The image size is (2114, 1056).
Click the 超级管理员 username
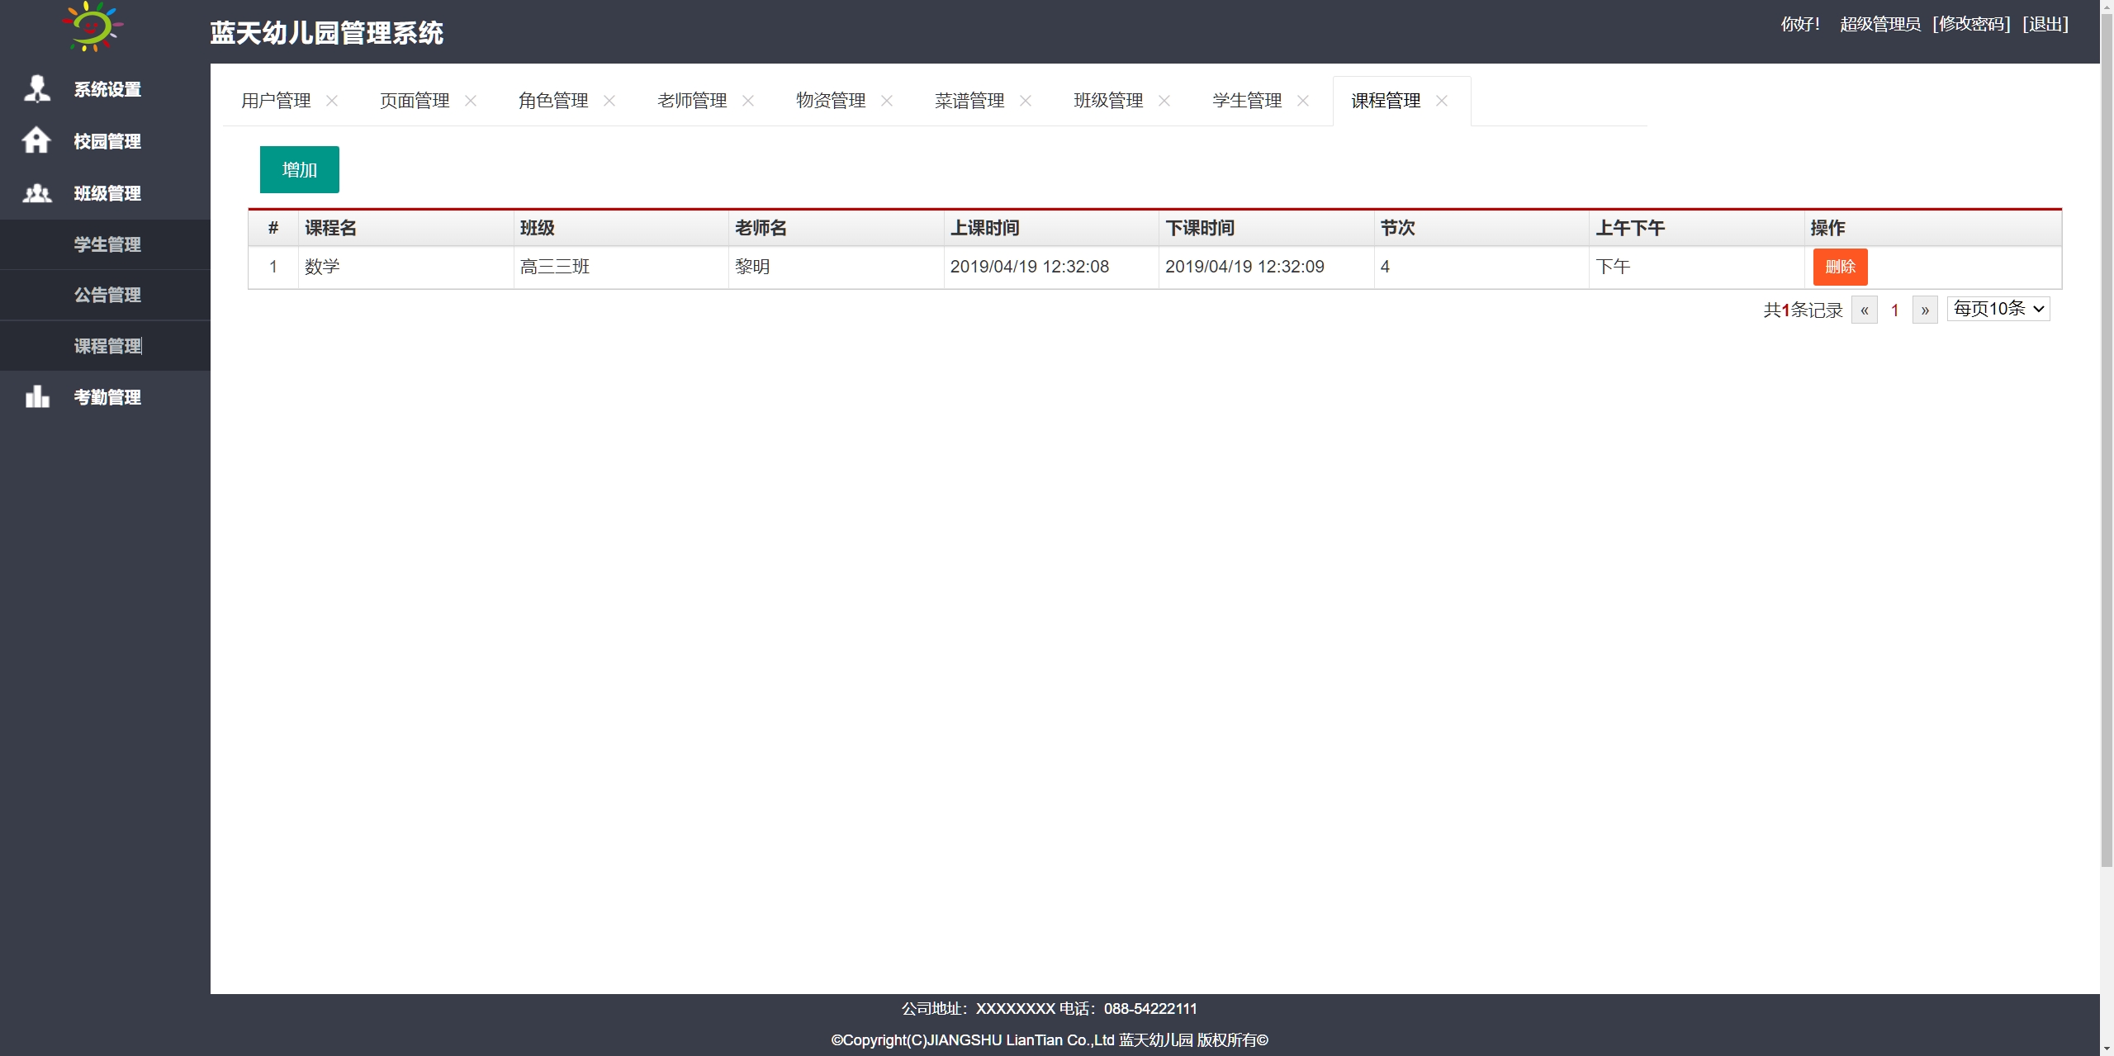[x=1880, y=24]
